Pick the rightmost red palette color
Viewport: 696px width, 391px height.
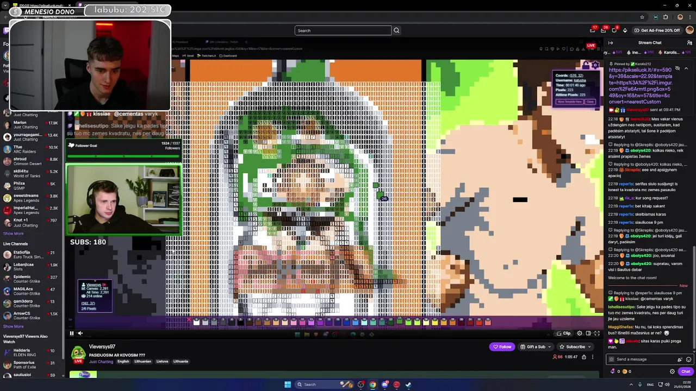click(x=488, y=322)
